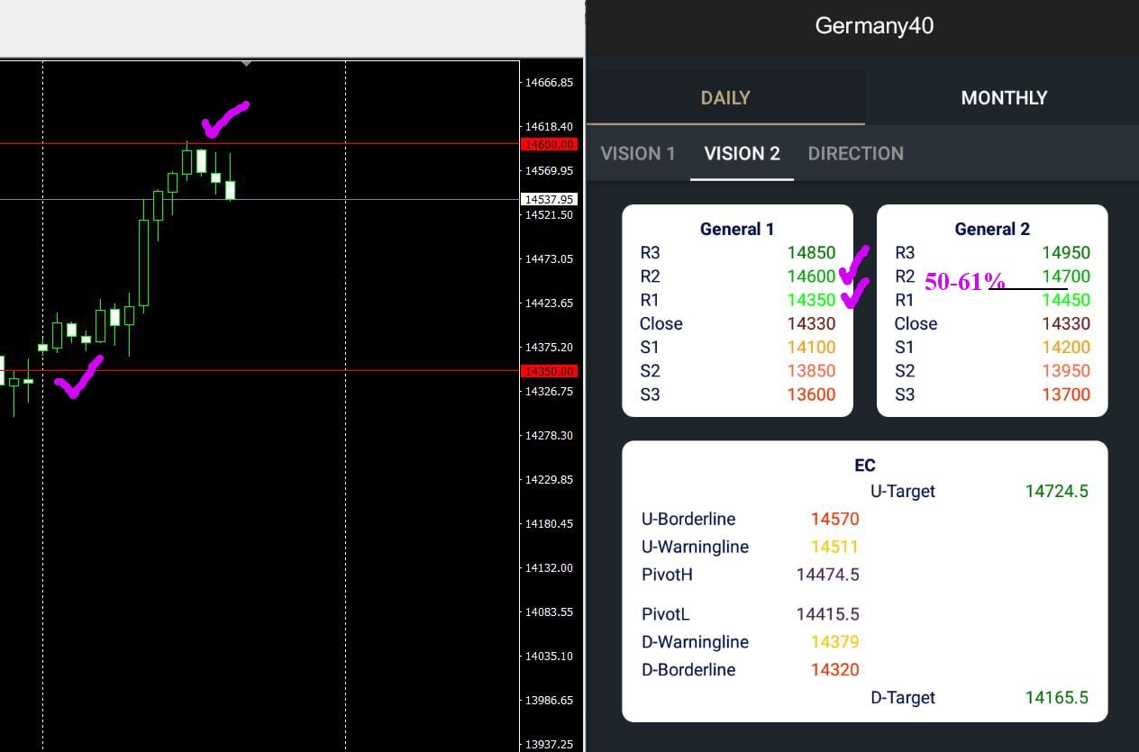Select the VISION 2 tab
1139x752 pixels.
pos(742,153)
